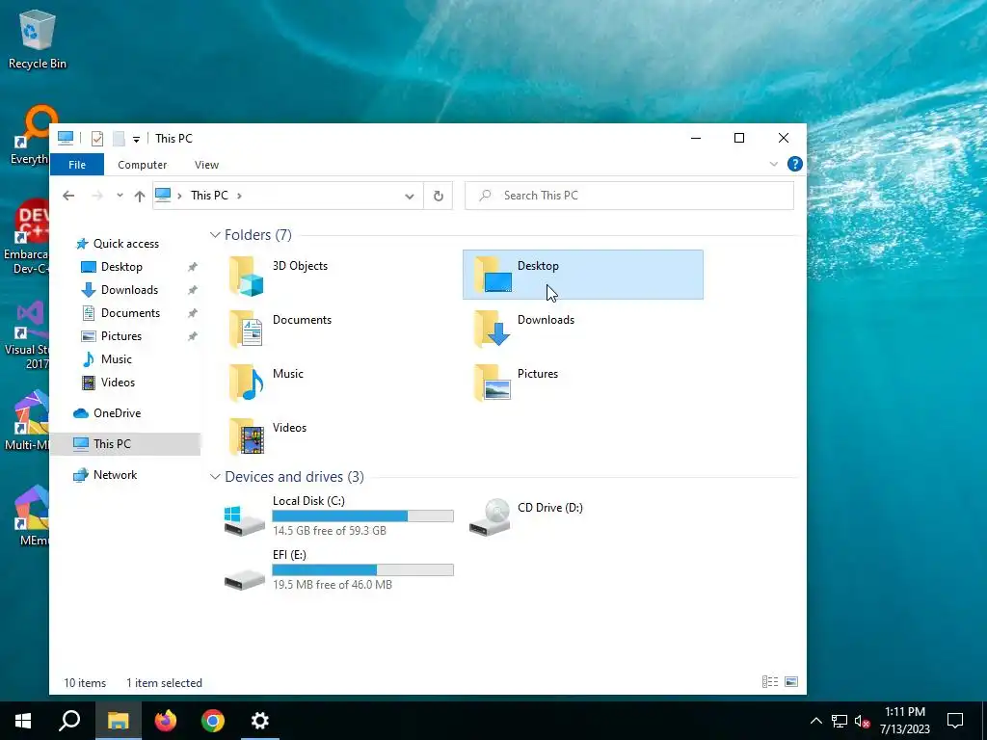Click the muted volume tray icon
Screen dimensions: 987x740
863,721
